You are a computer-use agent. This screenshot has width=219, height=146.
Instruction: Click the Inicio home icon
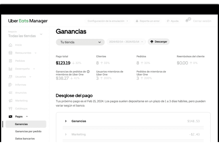[10, 45]
